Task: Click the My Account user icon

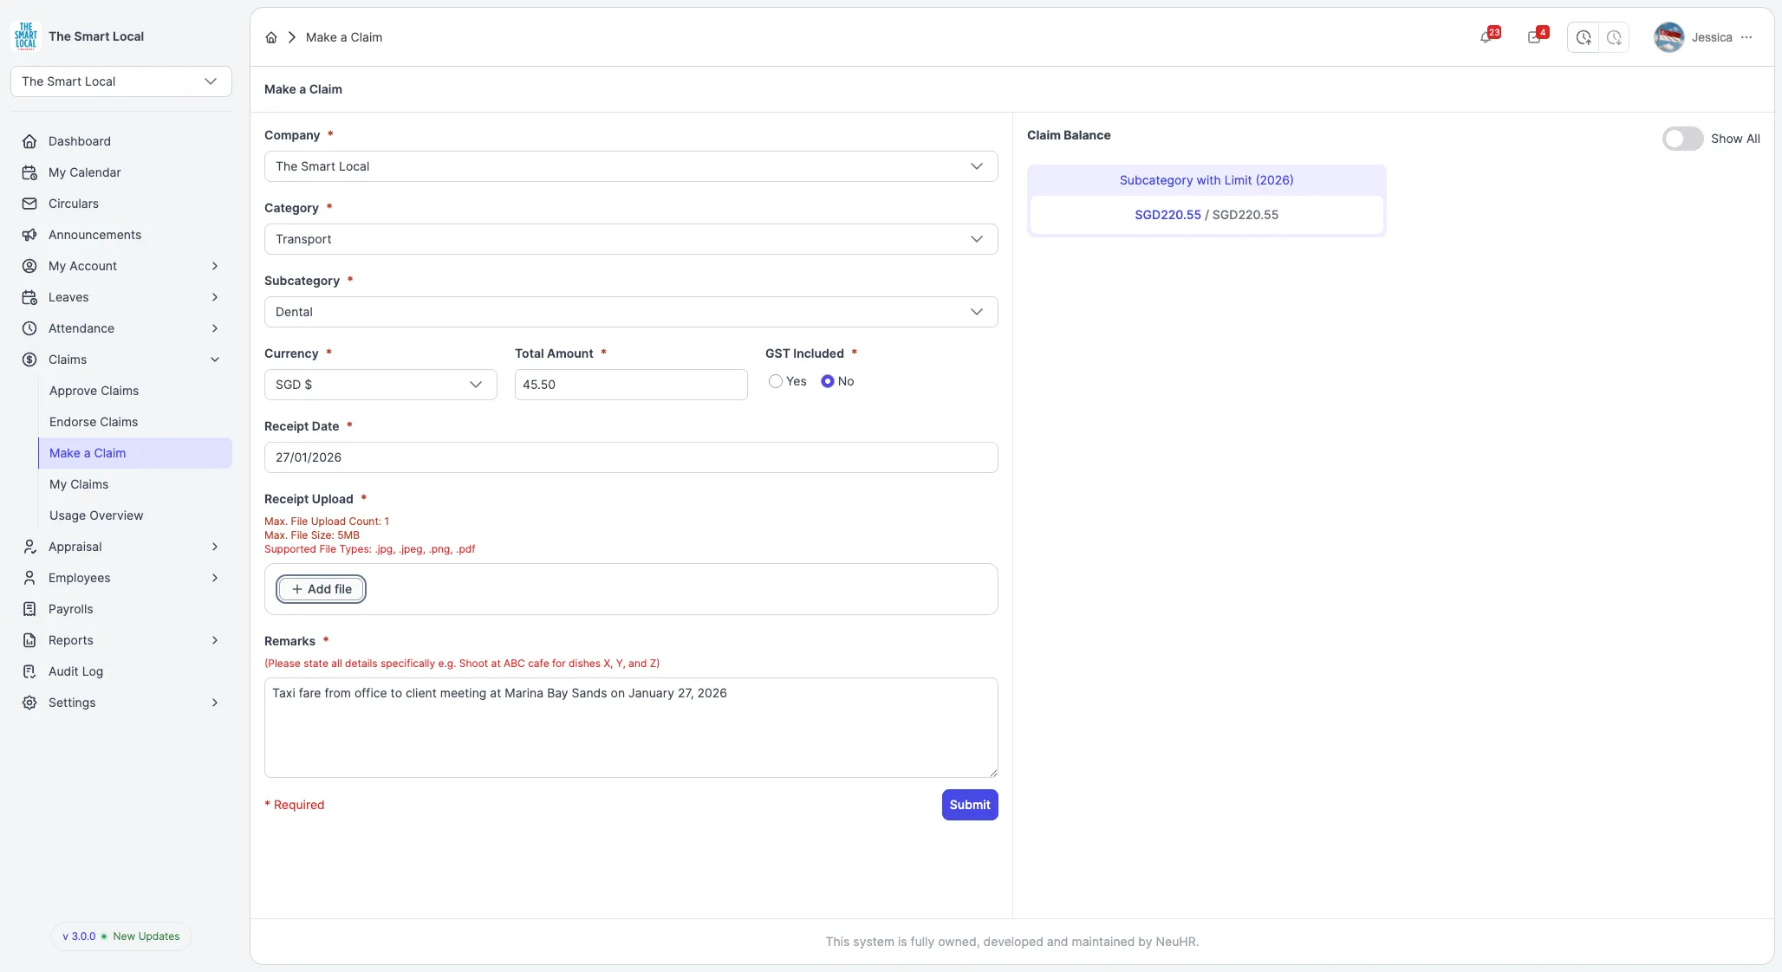Action: tap(29, 266)
